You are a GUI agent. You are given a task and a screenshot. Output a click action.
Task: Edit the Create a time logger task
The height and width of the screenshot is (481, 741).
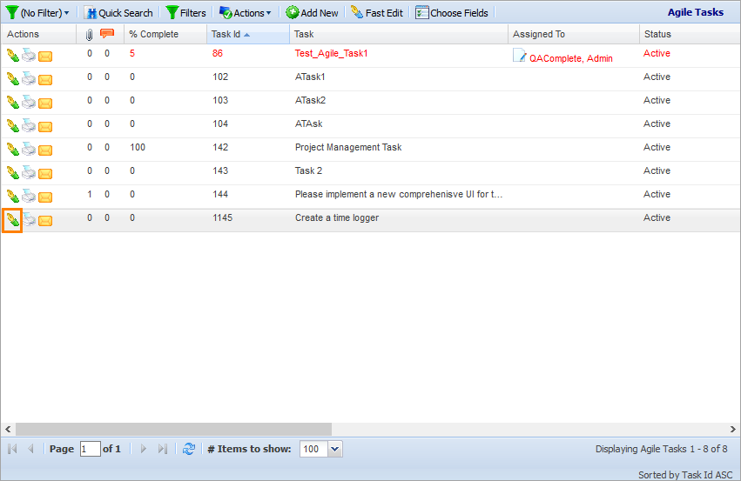13,220
